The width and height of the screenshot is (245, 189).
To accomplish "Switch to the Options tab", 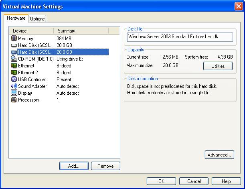I will (37, 19).
